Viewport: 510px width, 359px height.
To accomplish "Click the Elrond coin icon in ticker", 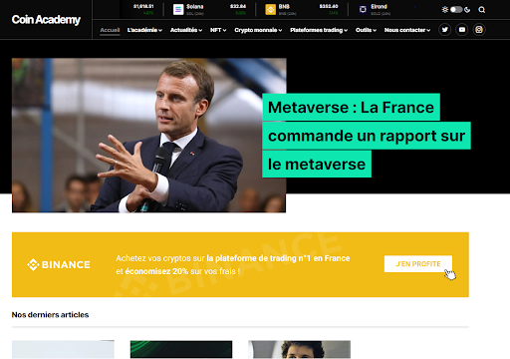I will 363,9.
